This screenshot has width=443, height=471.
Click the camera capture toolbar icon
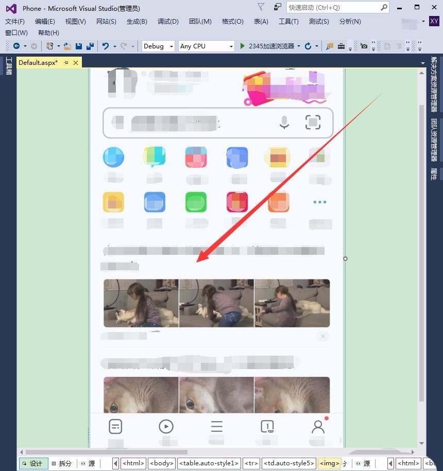364,46
